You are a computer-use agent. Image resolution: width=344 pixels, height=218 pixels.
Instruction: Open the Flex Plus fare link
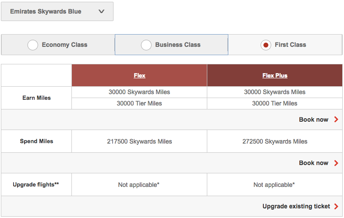275,76
